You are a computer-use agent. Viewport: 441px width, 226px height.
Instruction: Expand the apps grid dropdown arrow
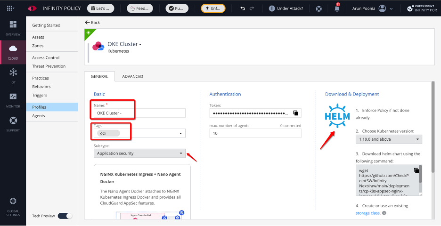[14, 8]
